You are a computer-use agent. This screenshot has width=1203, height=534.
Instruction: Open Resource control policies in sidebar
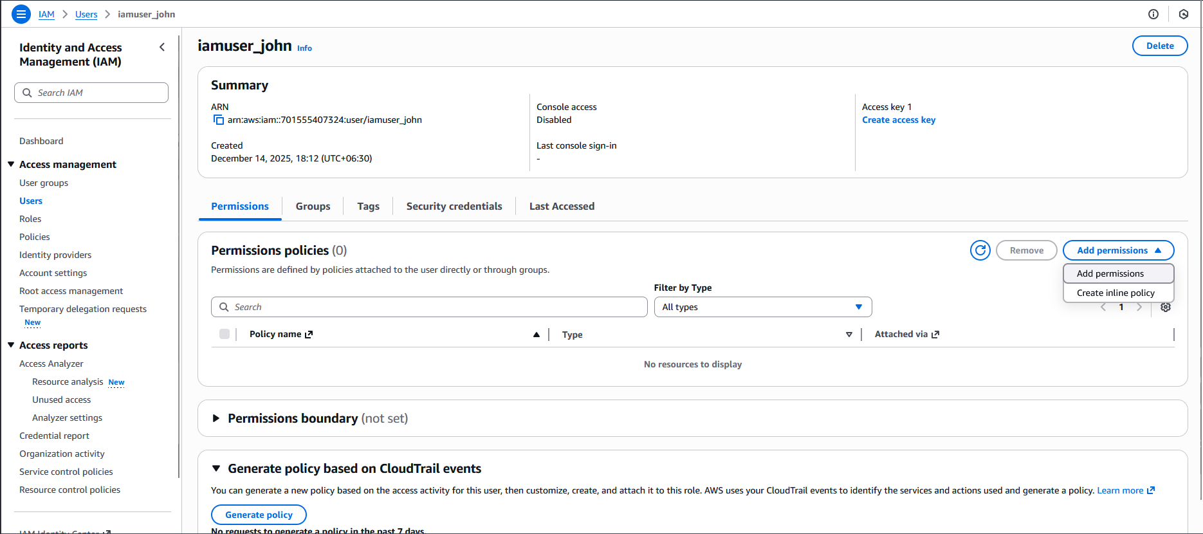(x=69, y=490)
